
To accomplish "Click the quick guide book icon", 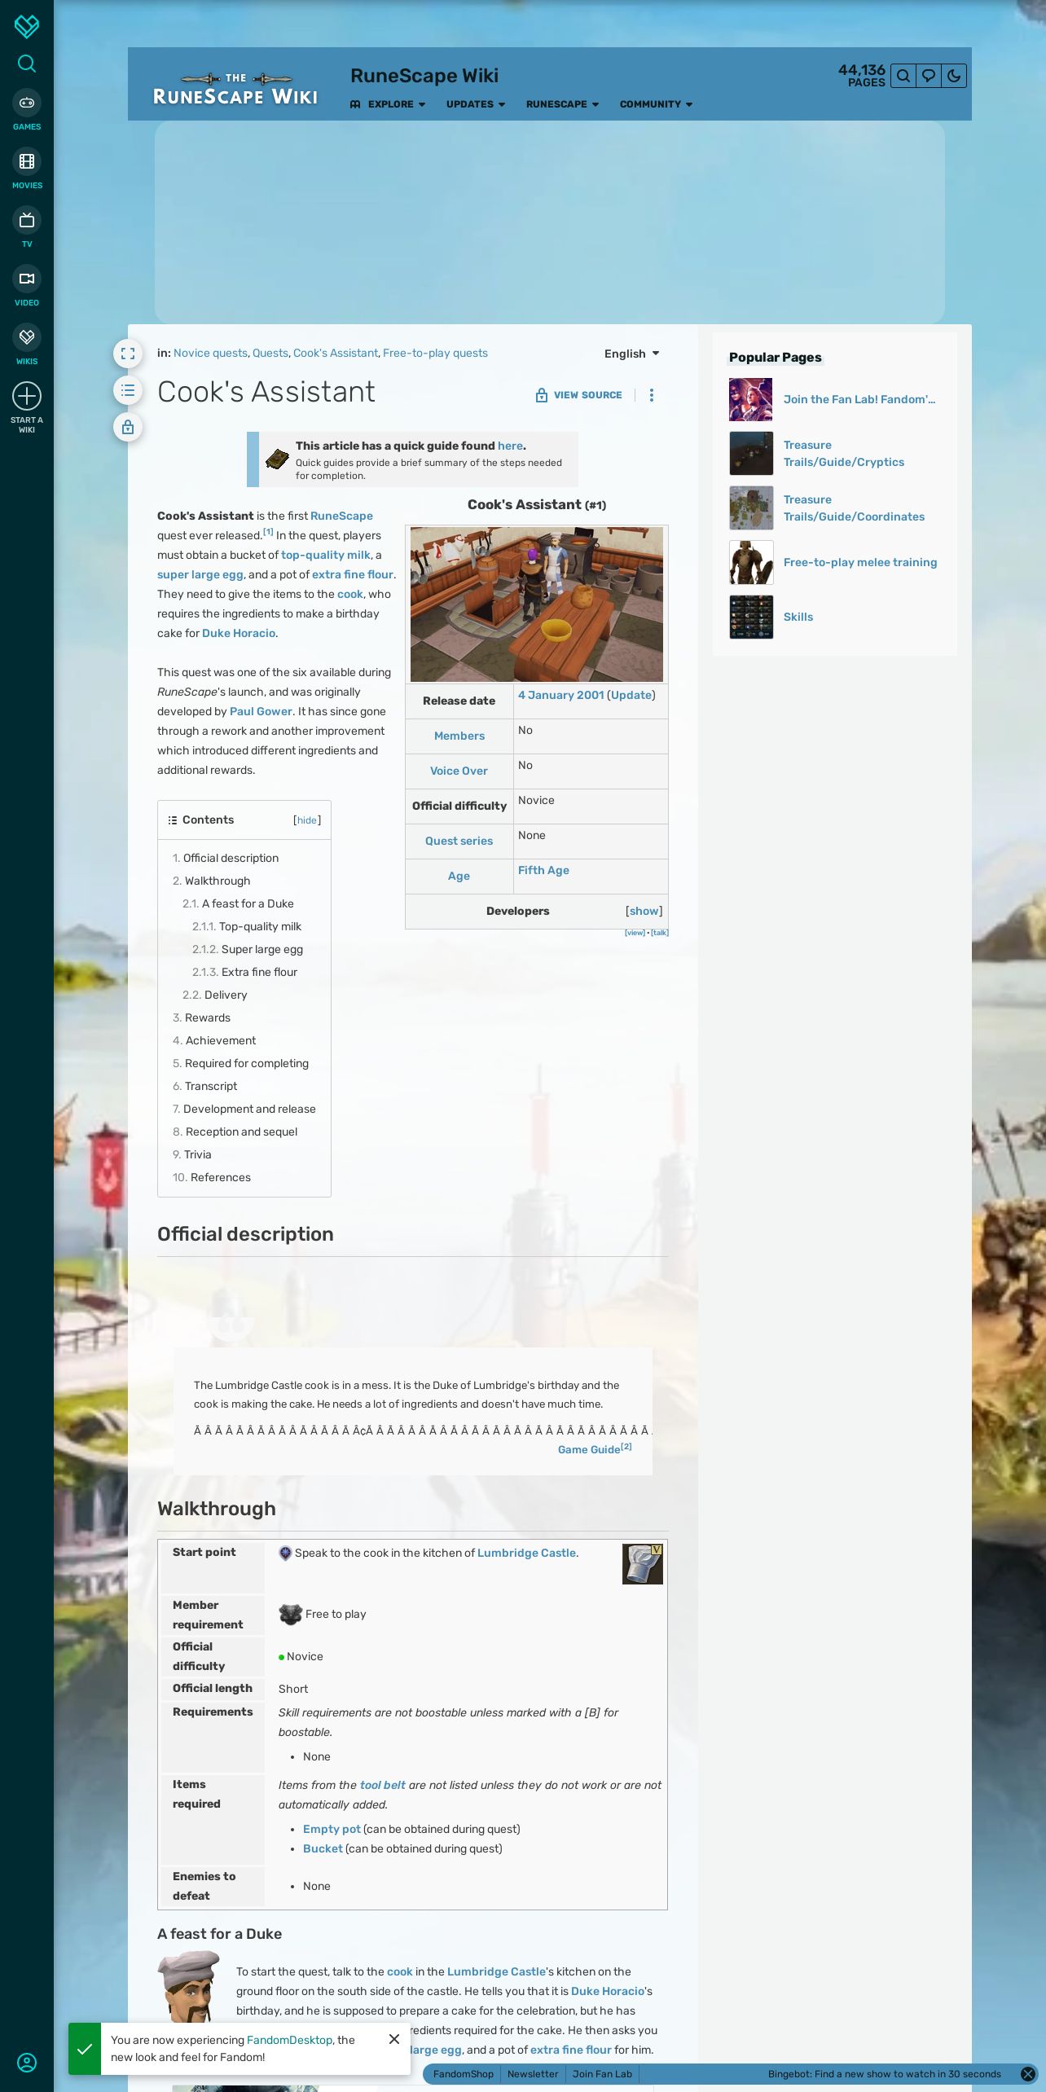I will tap(277, 459).
